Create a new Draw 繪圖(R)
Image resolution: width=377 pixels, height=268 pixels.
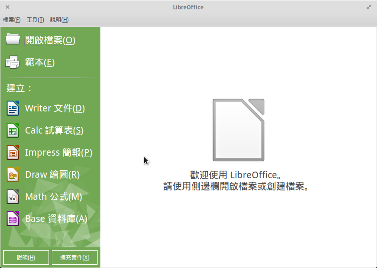point(52,174)
